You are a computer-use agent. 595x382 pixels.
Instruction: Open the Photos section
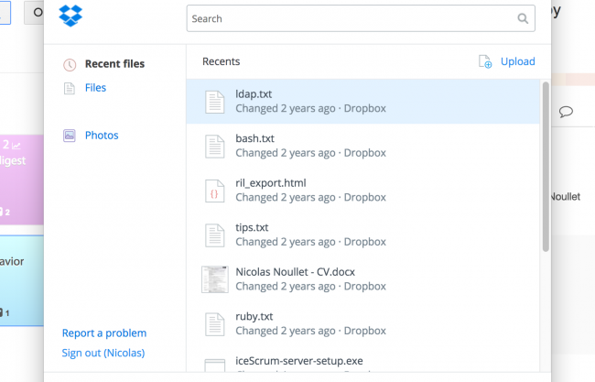coord(102,136)
